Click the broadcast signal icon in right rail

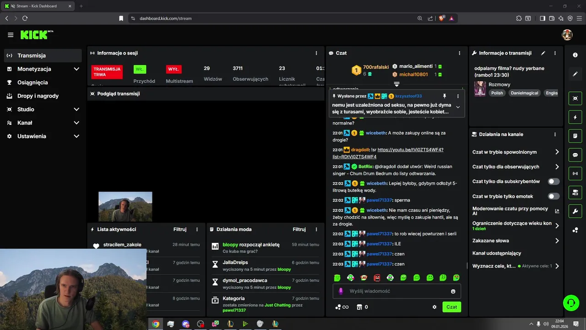tap(575, 174)
